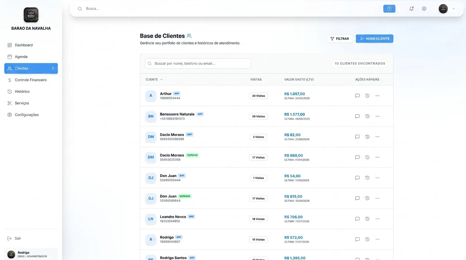Screen dimensions: 466x260
Task: Click the 18 Visitas badge
Action: [258, 219]
